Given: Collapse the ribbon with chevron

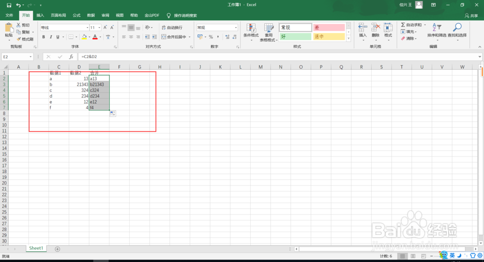Looking at the screenshot, I should 480,46.
